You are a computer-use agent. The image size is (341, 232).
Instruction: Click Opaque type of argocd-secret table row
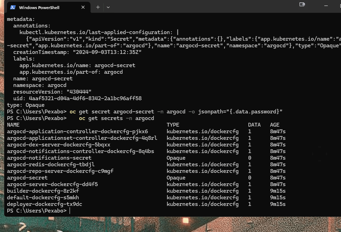click(176, 178)
